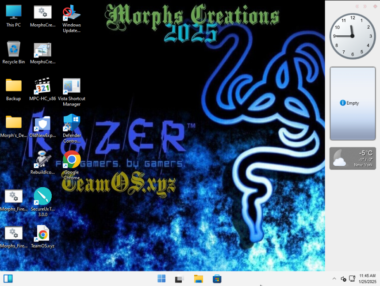Select the Google Chrome desktop shortcut
The image size is (380, 286).
[72, 166]
